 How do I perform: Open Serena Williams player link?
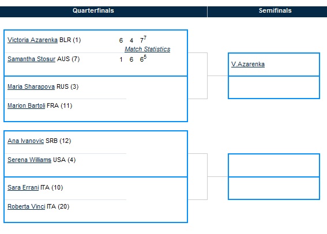pyautogui.click(x=29, y=160)
